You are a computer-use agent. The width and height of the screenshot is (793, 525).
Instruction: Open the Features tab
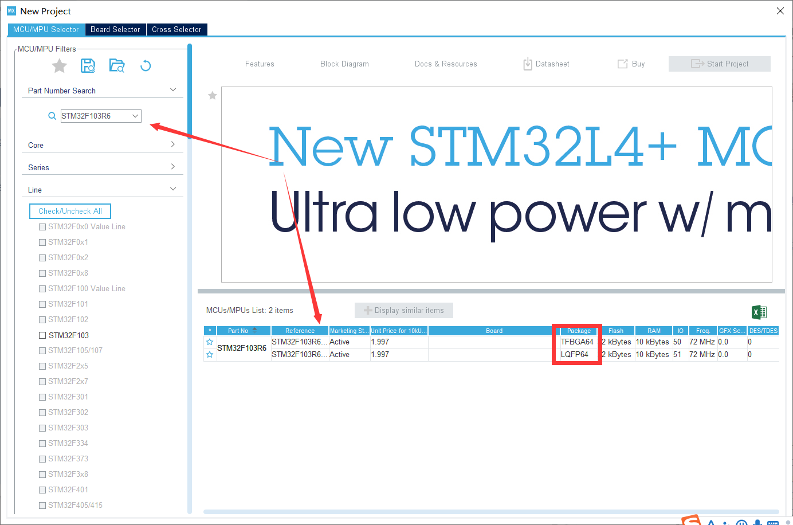pyautogui.click(x=260, y=64)
